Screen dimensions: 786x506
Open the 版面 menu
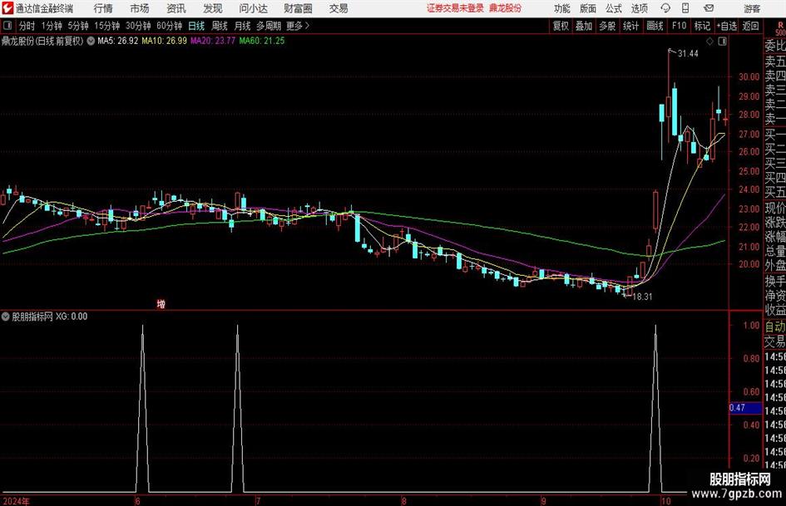pyautogui.click(x=588, y=8)
